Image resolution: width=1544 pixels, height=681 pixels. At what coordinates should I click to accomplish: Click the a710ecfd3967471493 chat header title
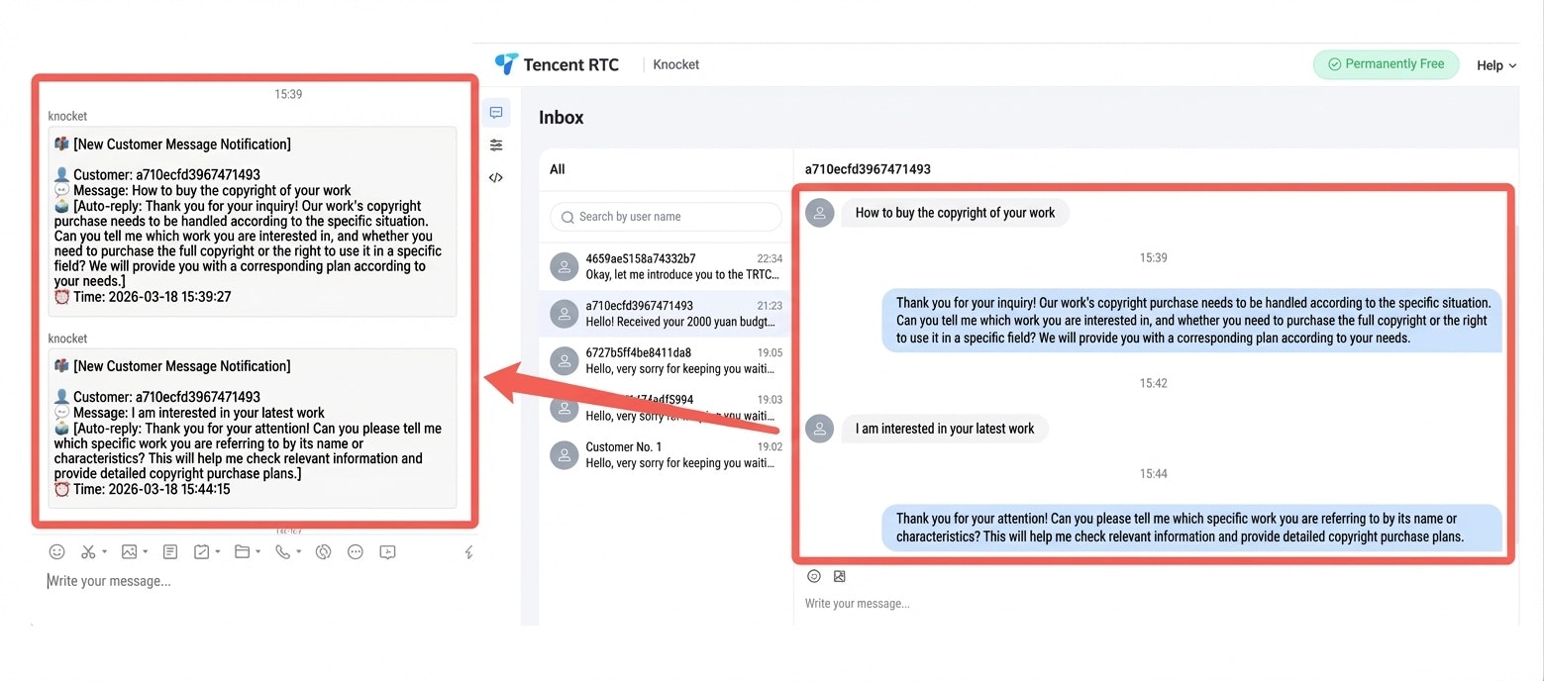[x=868, y=169]
